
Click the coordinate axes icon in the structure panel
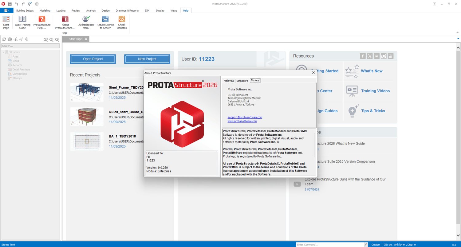pos(16,39)
